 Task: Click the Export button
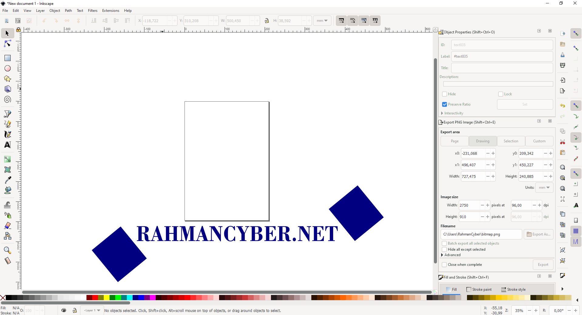point(543,265)
